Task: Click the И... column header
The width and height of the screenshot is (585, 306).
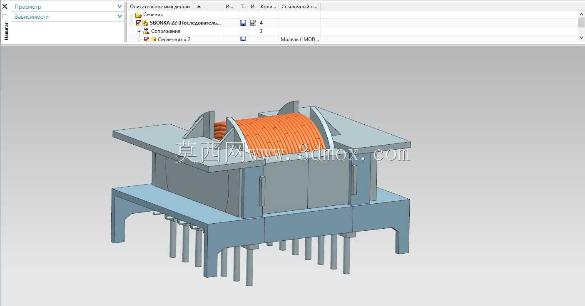Action: [230, 7]
